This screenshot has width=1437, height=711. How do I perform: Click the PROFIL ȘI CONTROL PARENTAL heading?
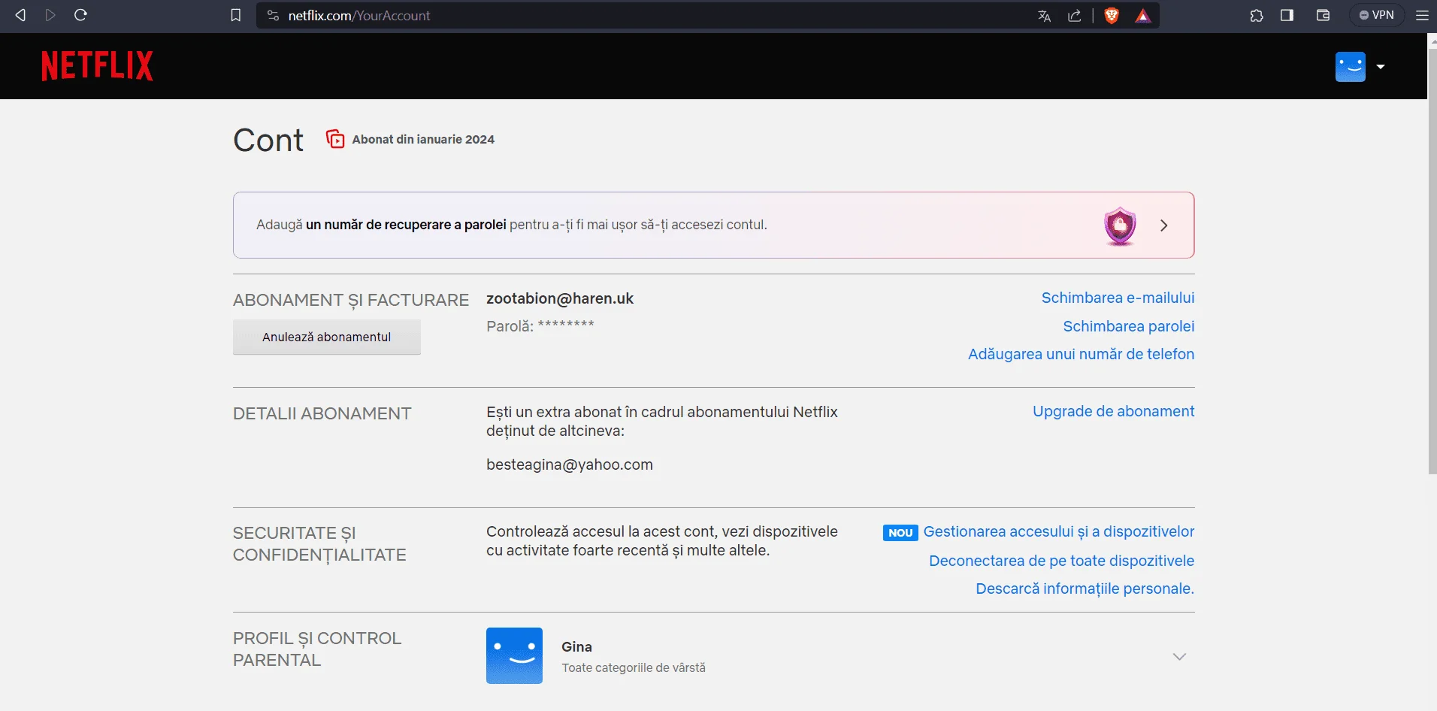tap(317, 649)
